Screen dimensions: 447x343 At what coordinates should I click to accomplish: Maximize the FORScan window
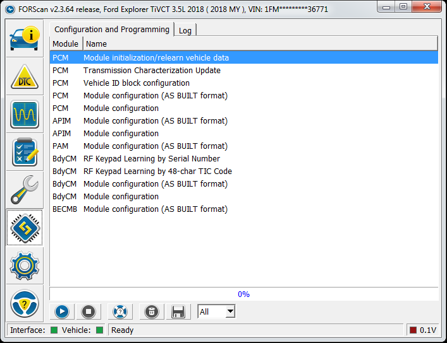pyautogui.click(x=403, y=7)
